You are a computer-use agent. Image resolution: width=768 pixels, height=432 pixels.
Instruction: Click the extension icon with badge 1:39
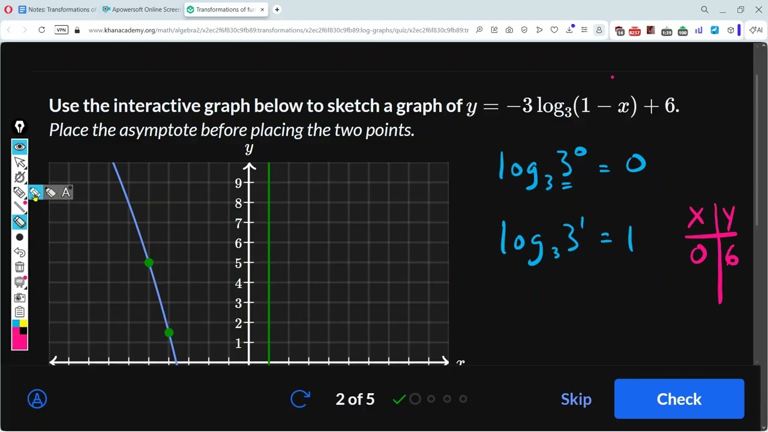point(667,31)
